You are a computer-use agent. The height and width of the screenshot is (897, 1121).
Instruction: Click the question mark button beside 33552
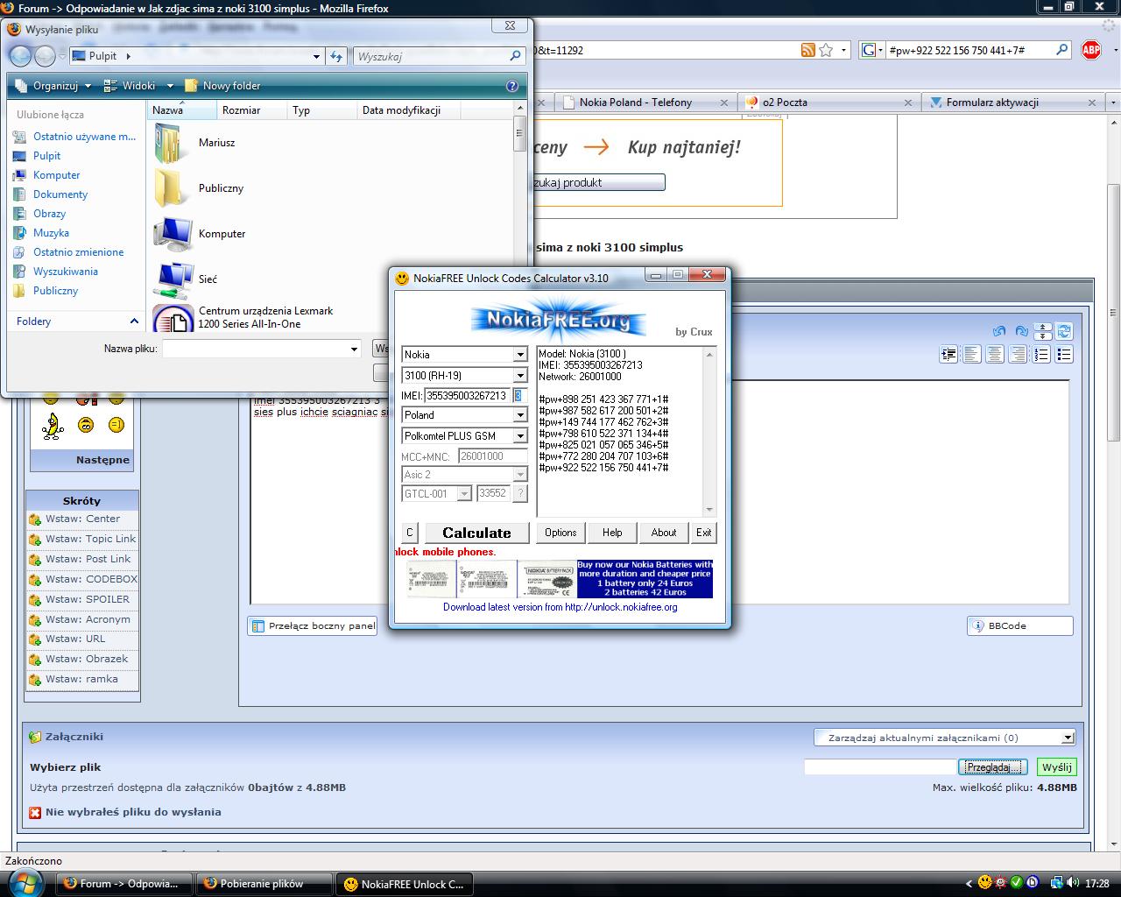(520, 493)
